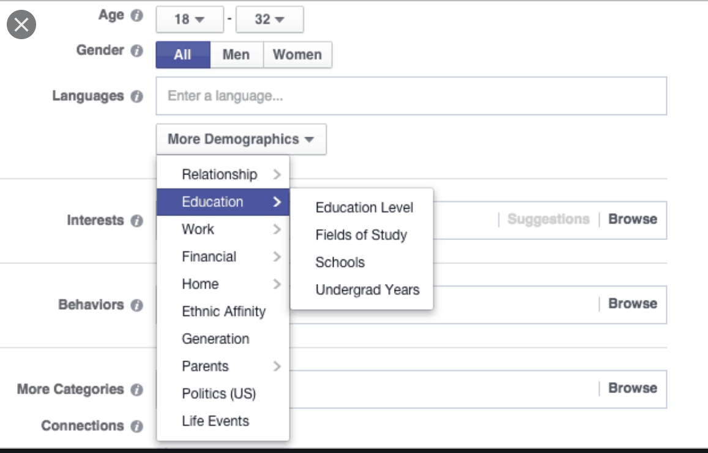Viewport: 708px width, 453px height.
Task: Click the info icon beside Interests
Action: [137, 221]
